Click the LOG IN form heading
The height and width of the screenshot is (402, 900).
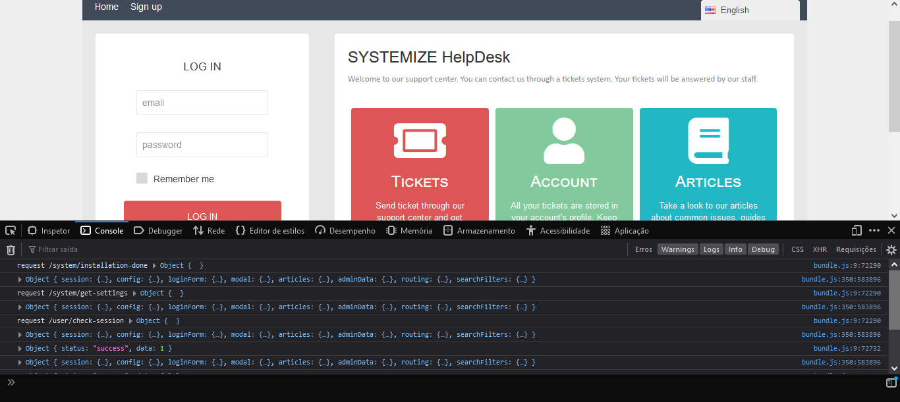tap(202, 66)
